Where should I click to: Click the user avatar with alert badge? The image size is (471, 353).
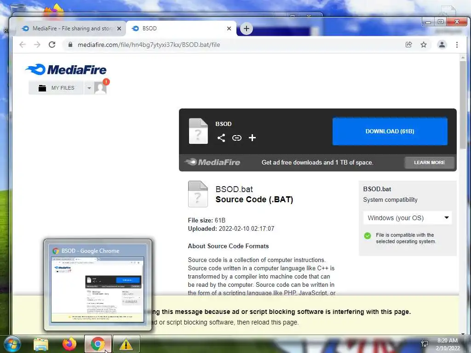[101, 88]
